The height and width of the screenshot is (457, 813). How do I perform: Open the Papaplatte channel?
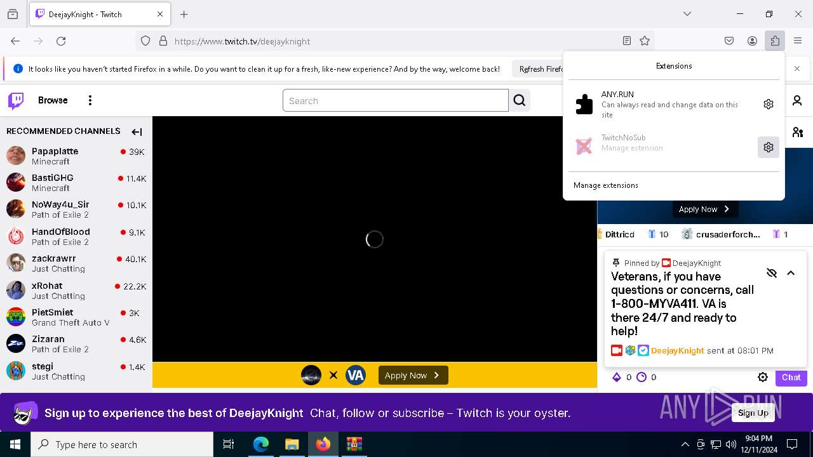click(76, 156)
